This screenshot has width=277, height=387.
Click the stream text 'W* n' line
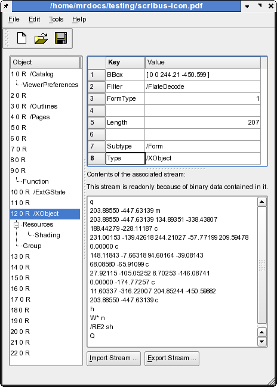(x=97, y=318)
